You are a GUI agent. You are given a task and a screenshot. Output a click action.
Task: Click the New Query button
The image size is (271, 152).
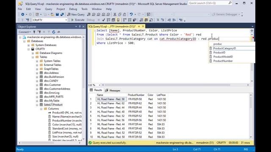coord(76,14)
